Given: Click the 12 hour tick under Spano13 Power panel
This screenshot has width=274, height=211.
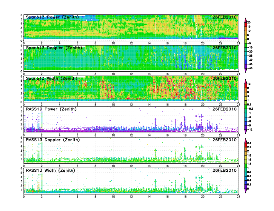Looking at the screenshot, I should pos(131,43).
